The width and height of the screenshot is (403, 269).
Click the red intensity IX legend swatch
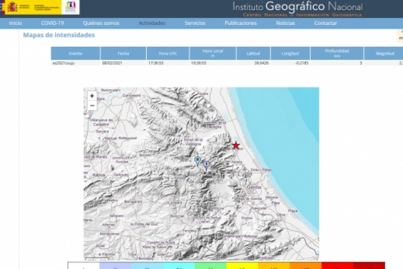tap(337, 266)
